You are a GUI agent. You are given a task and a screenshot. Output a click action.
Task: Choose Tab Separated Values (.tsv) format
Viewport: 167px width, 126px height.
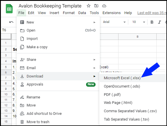133,119
